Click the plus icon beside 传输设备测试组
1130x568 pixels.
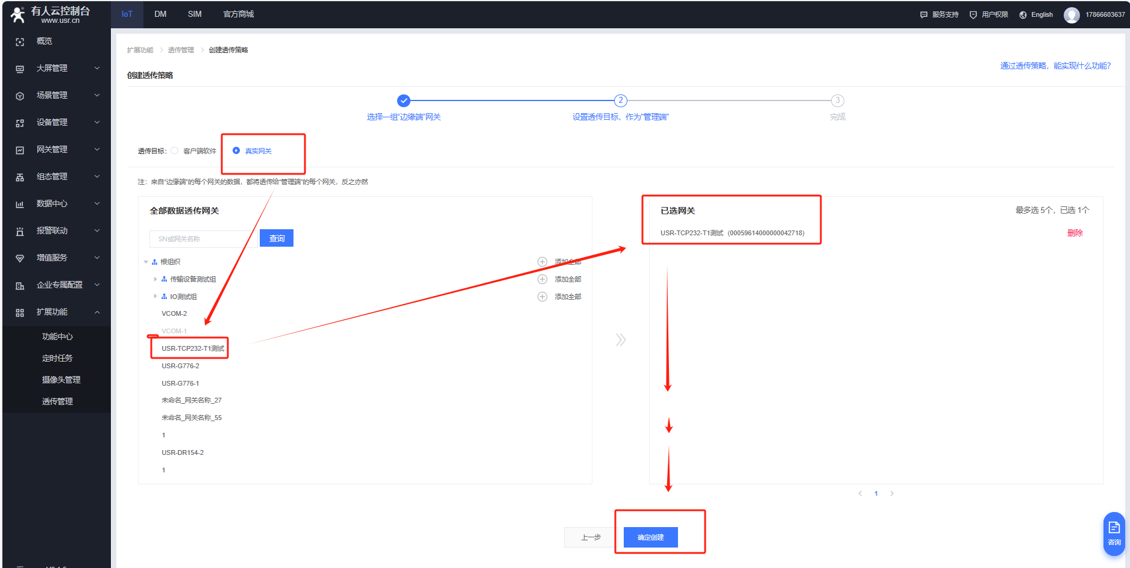(542, 279)
